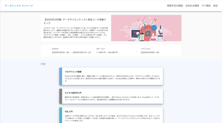
Task: Click the blue color bar of プログラミング基礎
Action: [61, 76]
